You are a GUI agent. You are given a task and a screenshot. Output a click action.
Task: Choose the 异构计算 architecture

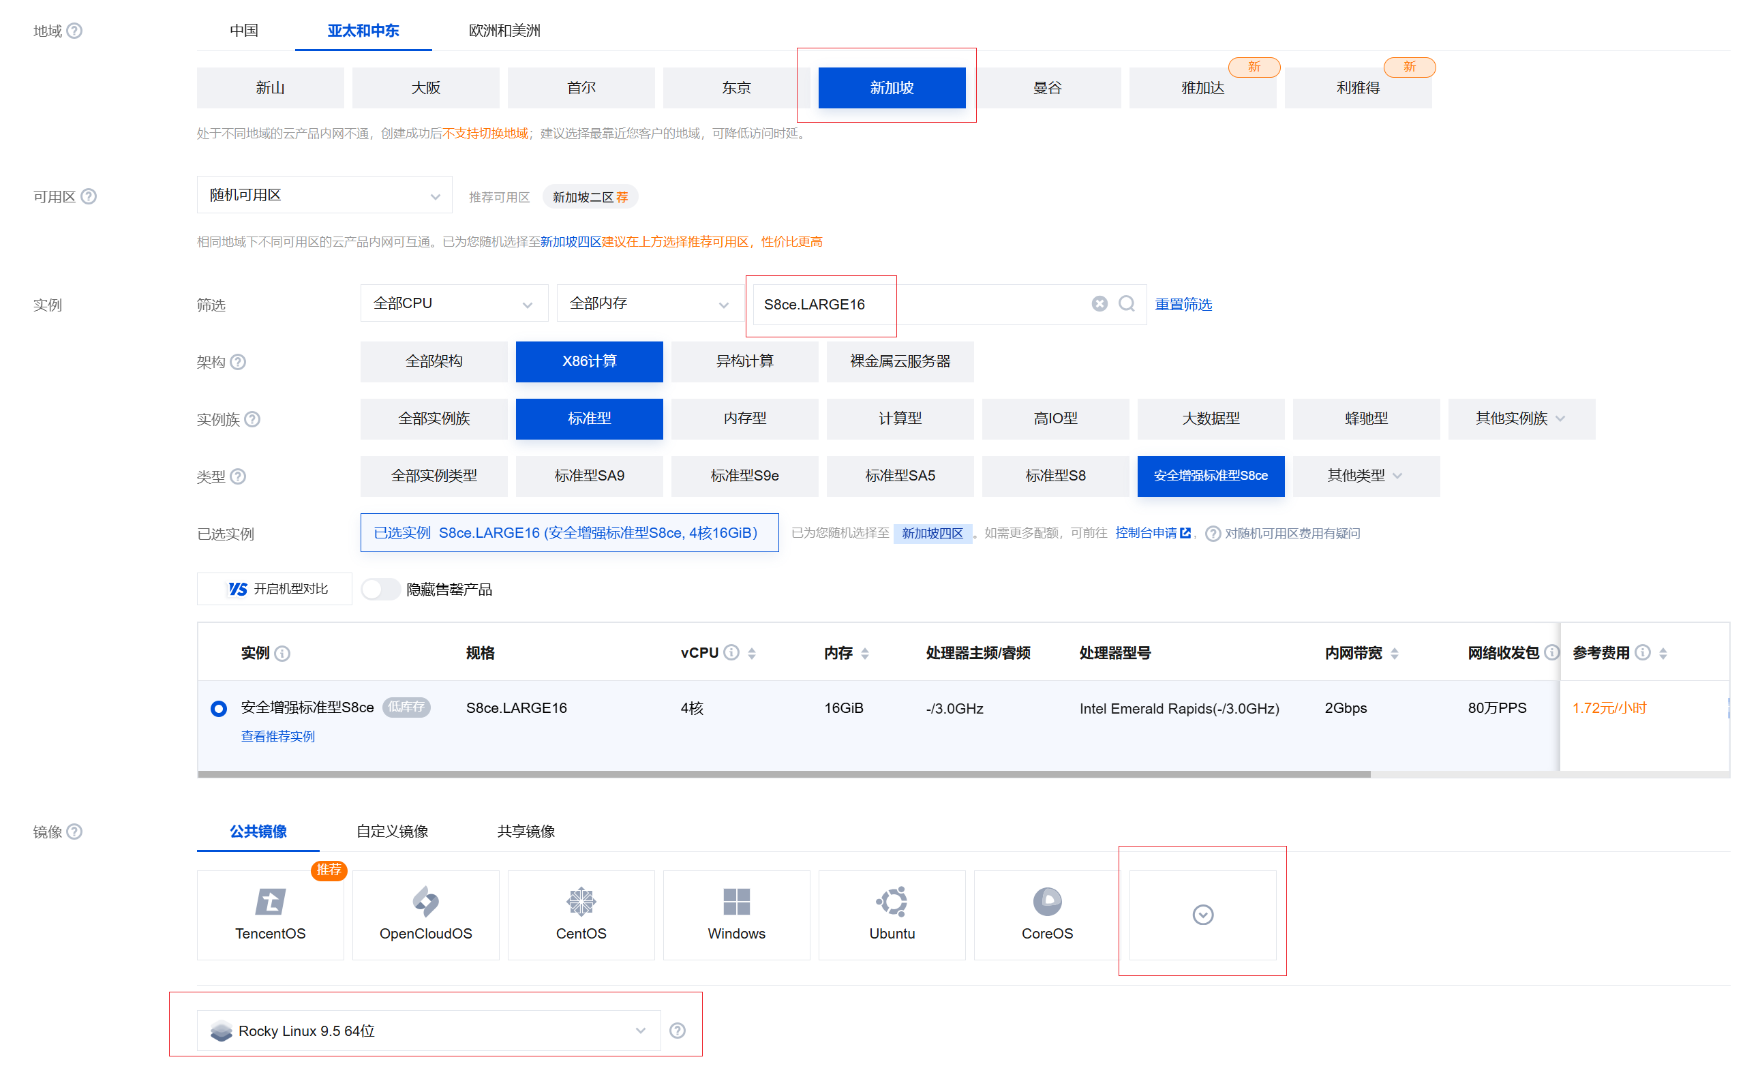tap(745, 362)
